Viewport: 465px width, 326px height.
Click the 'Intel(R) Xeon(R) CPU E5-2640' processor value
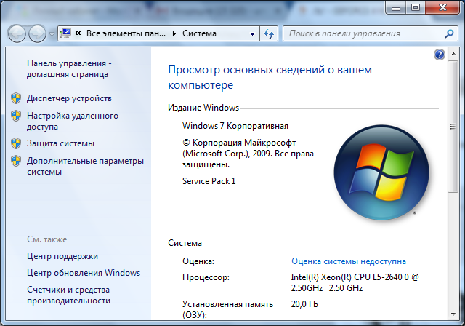(x=355, y=282)
